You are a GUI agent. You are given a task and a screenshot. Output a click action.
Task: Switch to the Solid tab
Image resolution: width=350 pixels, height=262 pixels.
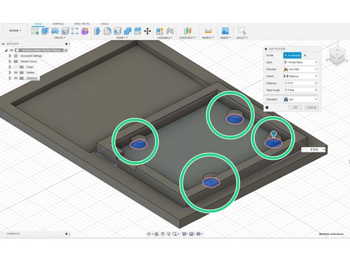coord(38,24)
